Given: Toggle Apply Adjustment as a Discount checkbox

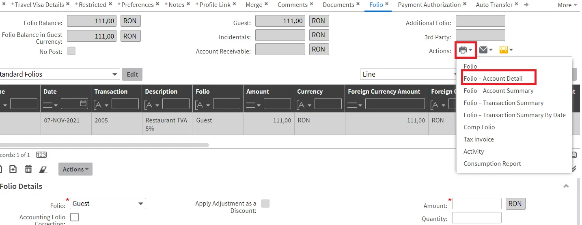Looking at the screenshot, I should click(x=265, y=204).
